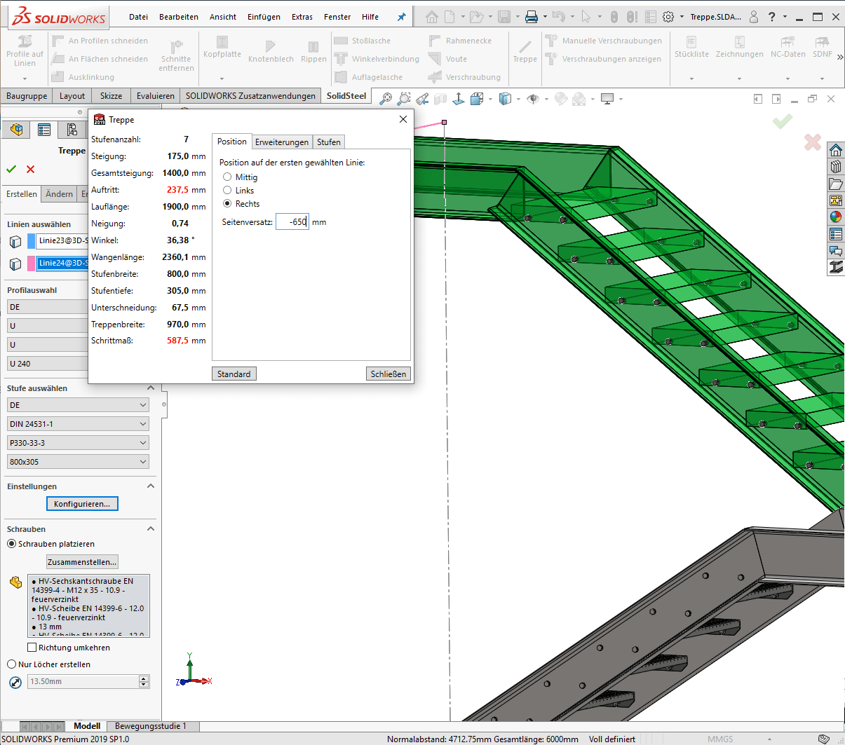Click the Zusammenstellen... button
The image size is (845, 745).
(x=82, y=562)
